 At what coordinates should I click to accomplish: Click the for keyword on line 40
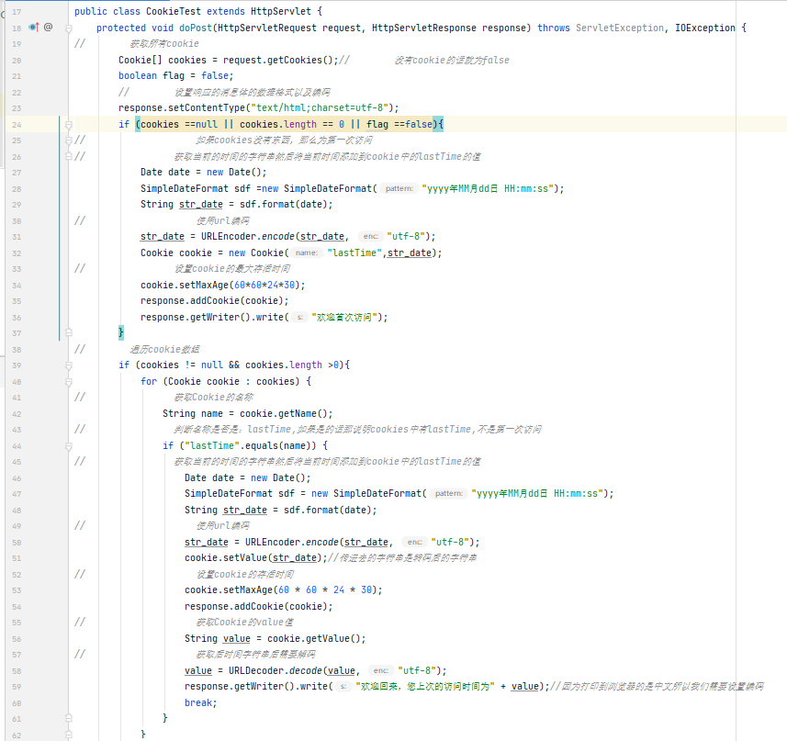click(x=149, y=381)
